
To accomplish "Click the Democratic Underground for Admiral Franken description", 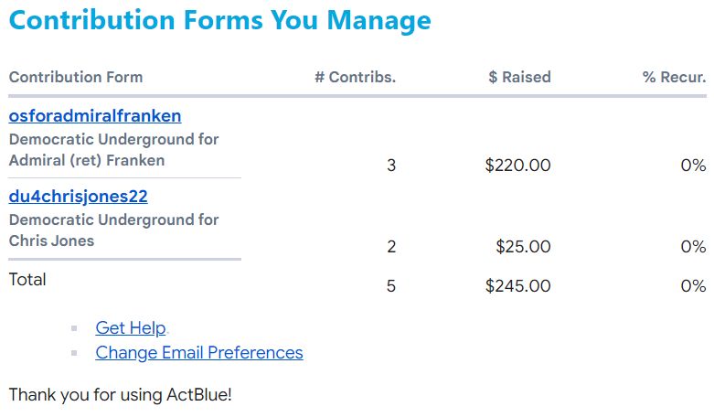I will tap(113, 150).
